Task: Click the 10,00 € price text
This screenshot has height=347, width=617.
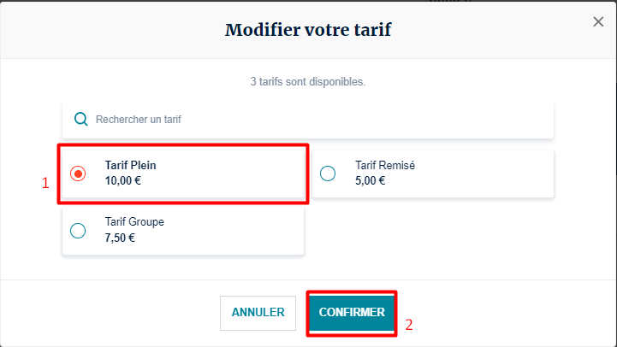Action: pyautogui.click(x=125, y=180)
